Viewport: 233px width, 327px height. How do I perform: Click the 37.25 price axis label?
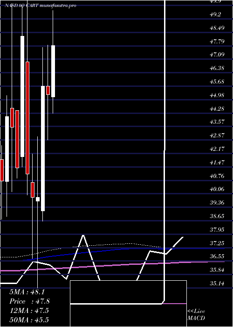217,243
